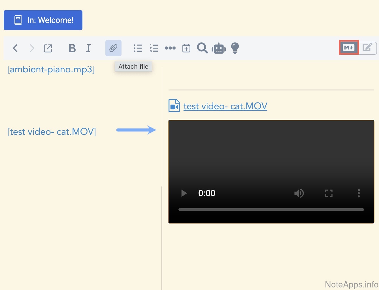The height and width of the screenshot is (290, 379).
Task: Switch to rich text editor mode
Action: (x=368, y=48)
